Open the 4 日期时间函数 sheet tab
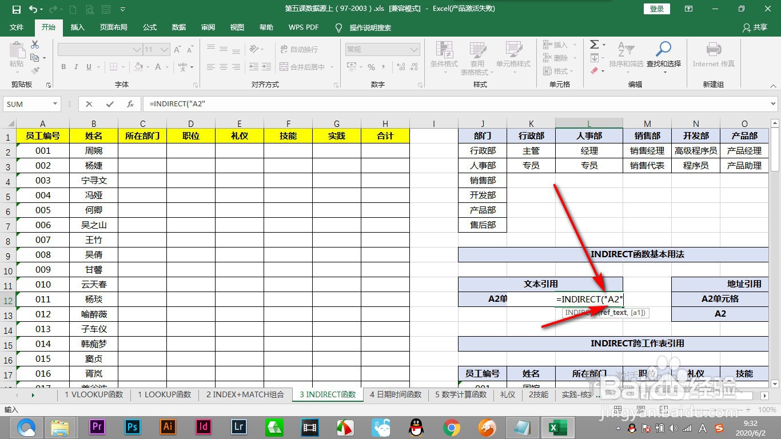 tap(396, 394)
